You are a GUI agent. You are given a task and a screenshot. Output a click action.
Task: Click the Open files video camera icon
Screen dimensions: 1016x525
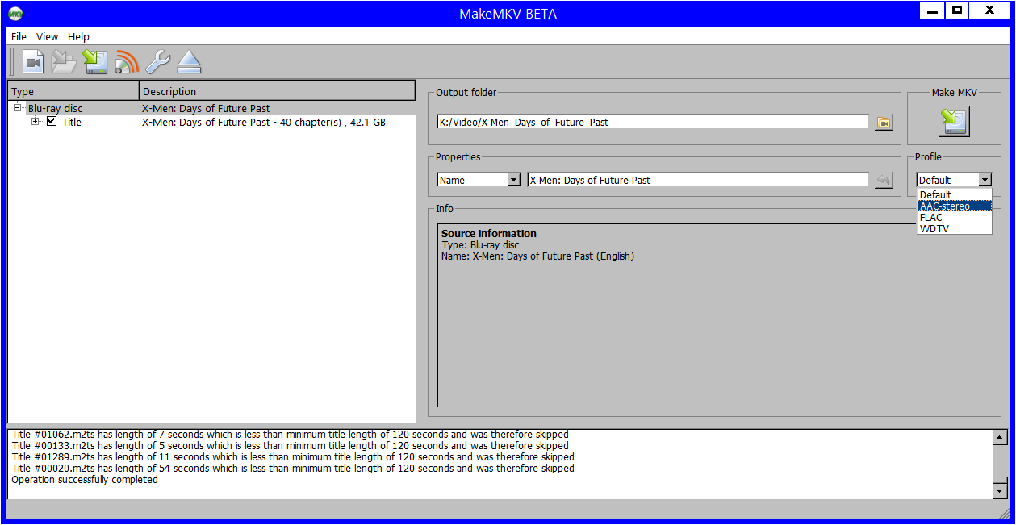[x=33, y=62]
